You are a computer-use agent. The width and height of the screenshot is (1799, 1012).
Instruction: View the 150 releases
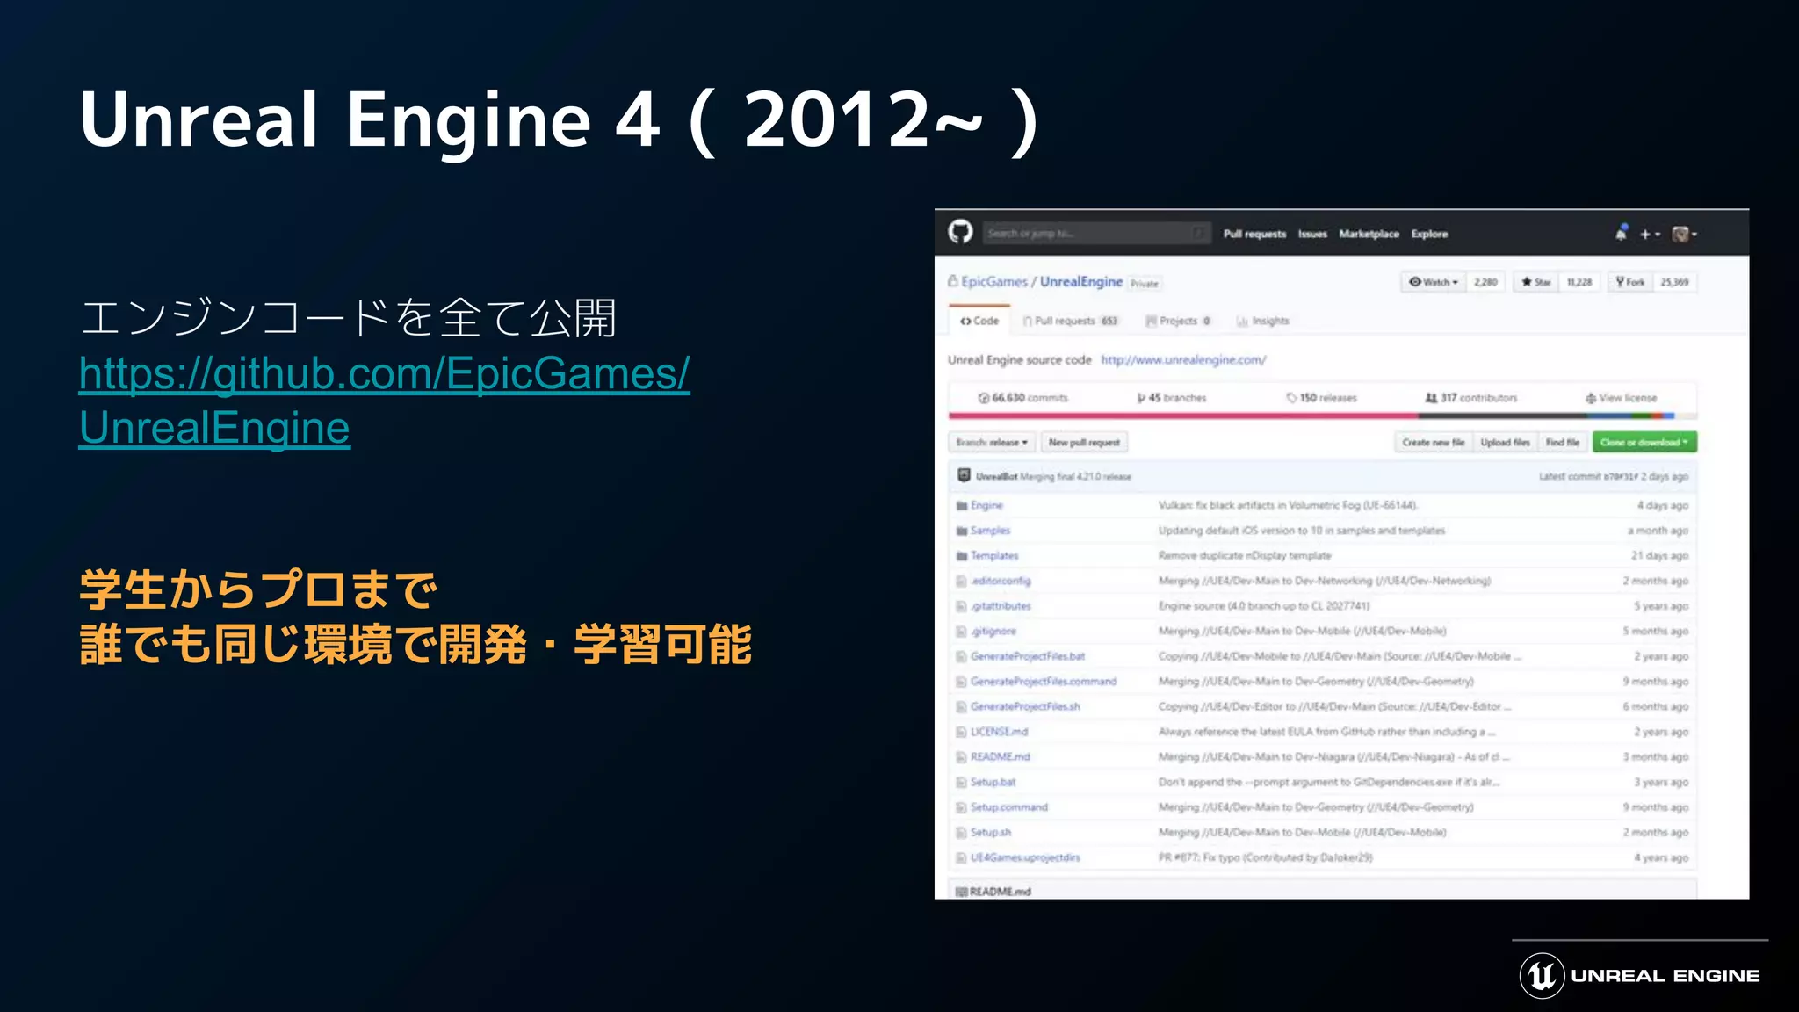pyautogui.click(x=1322, y=398)
